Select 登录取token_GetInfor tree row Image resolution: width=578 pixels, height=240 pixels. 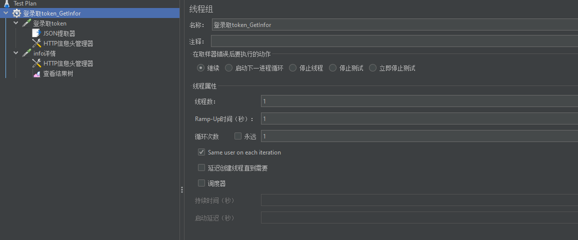90,13
